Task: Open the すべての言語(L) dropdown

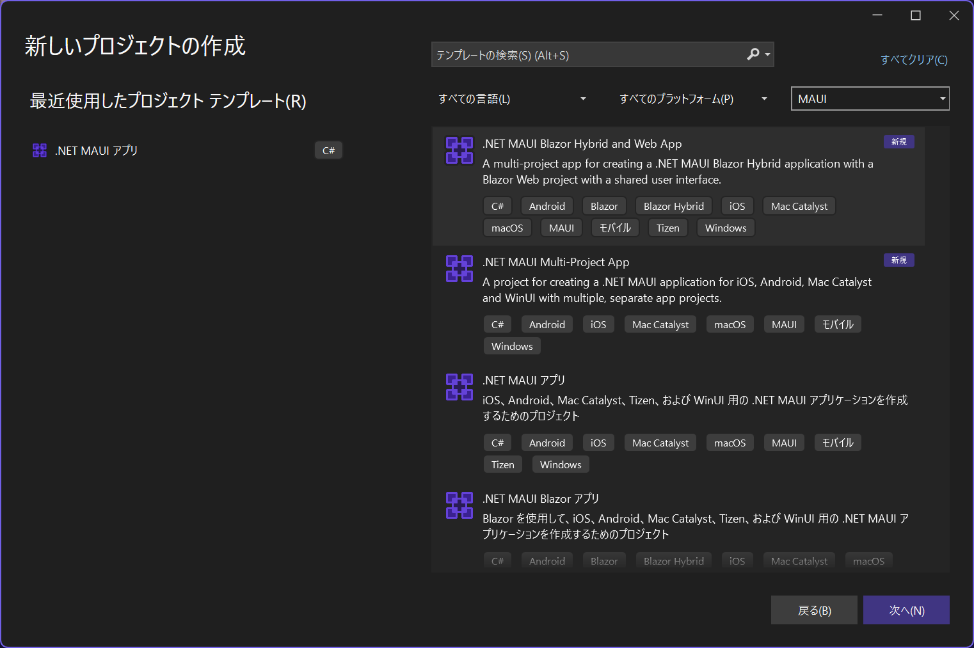Action: 512,99
